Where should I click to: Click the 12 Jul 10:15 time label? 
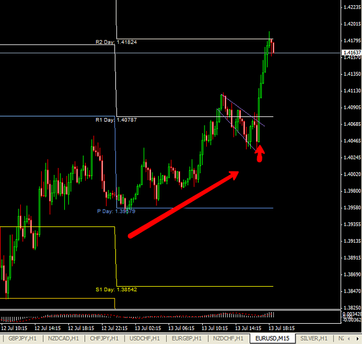coord(14,328)
